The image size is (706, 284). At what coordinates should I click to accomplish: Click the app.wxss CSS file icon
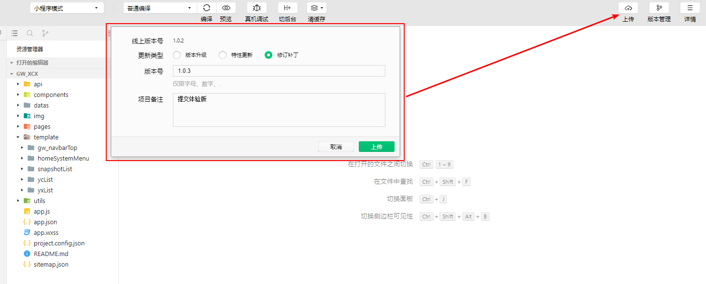28,232
